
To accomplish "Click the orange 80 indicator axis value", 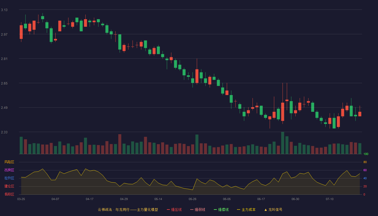I will pos(365,162).
